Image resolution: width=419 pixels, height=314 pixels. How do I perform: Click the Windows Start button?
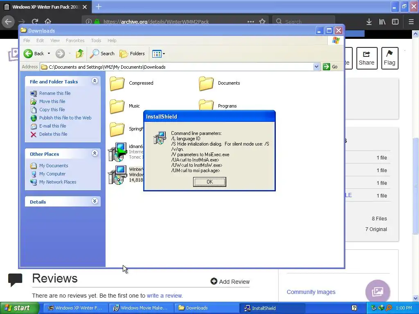18,308
